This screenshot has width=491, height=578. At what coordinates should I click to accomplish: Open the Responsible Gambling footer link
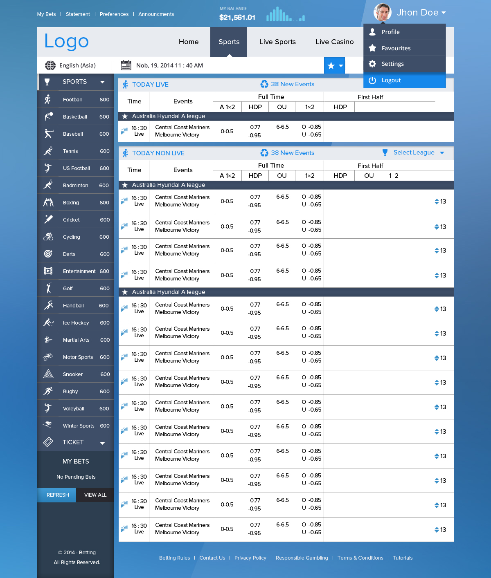coord(302,558)
